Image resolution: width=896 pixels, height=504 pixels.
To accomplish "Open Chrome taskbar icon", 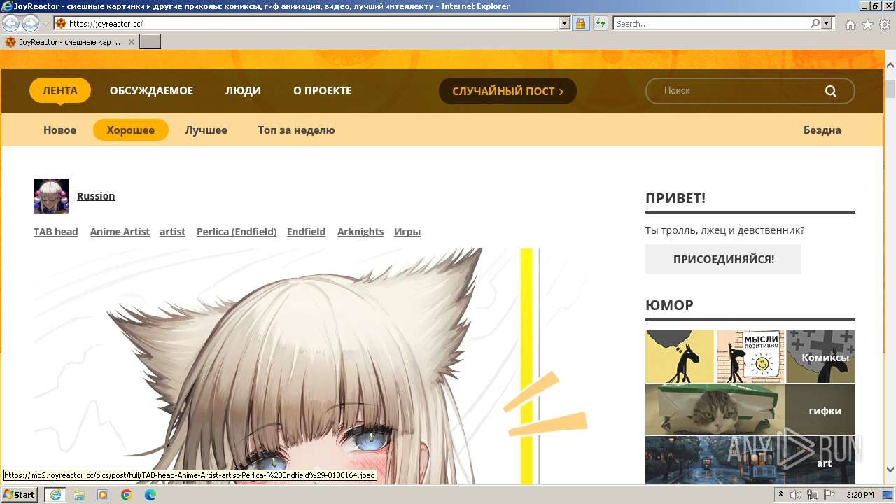I will pyautogui.click(x=127, y=495).
